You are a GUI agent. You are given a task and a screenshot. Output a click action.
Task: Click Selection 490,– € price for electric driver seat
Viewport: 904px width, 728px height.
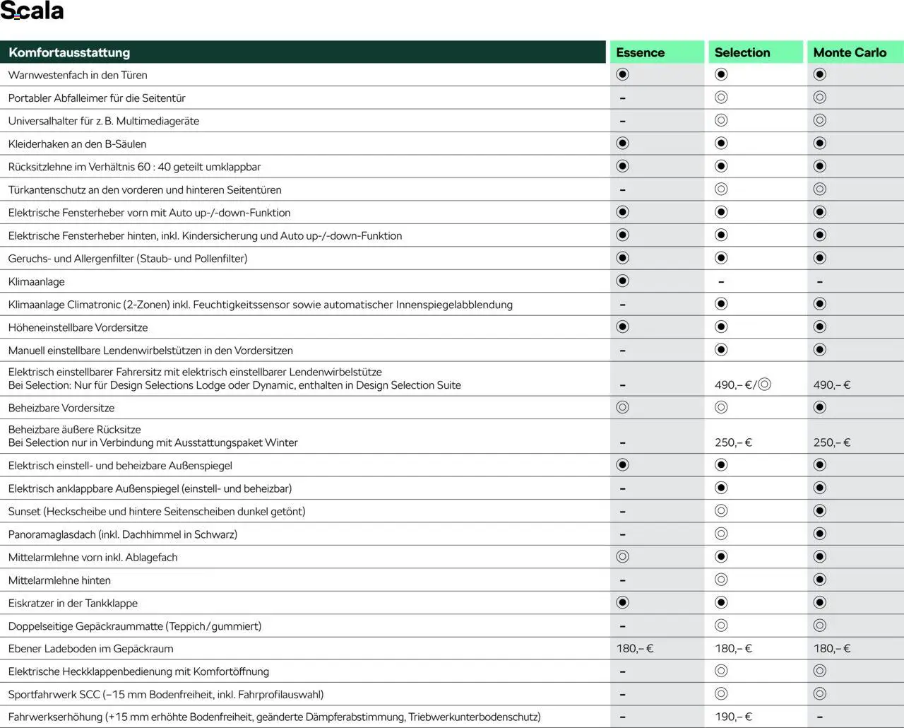733,385
